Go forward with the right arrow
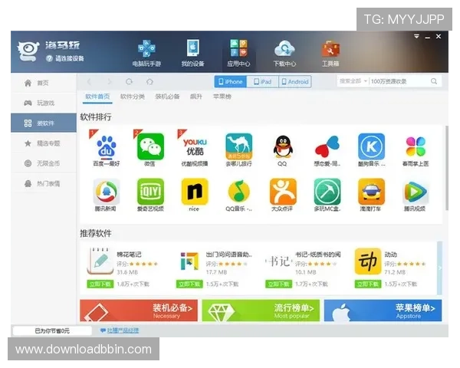The width and height of the screenshot is (460, 368). pyautogui.click(x=110, y=81)
